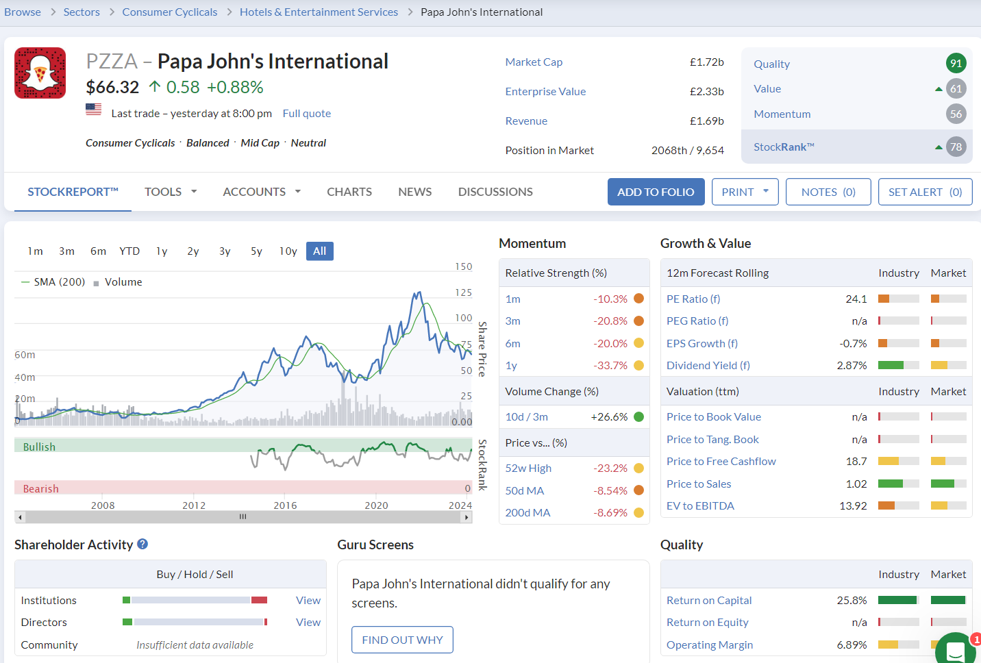Viewport: 981px width, 663px height.
Task: Open the PE Ratio (f) link
Action: click(x=693, y=299)
